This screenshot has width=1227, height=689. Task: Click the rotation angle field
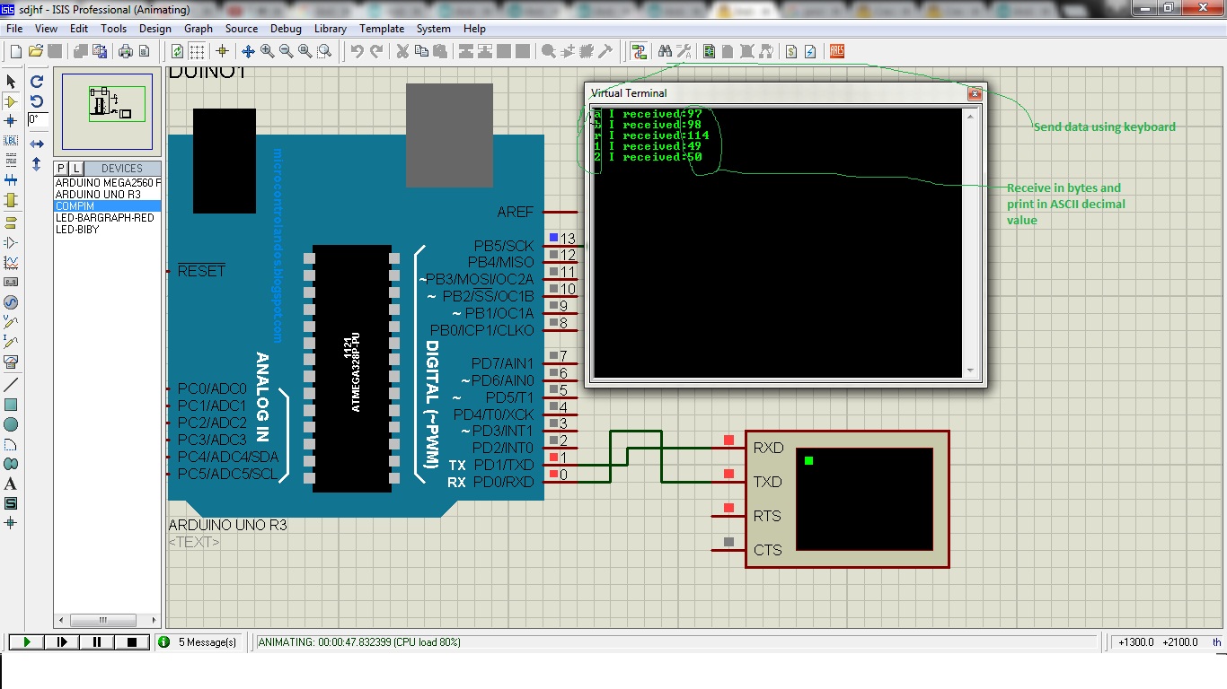[37, 119]
